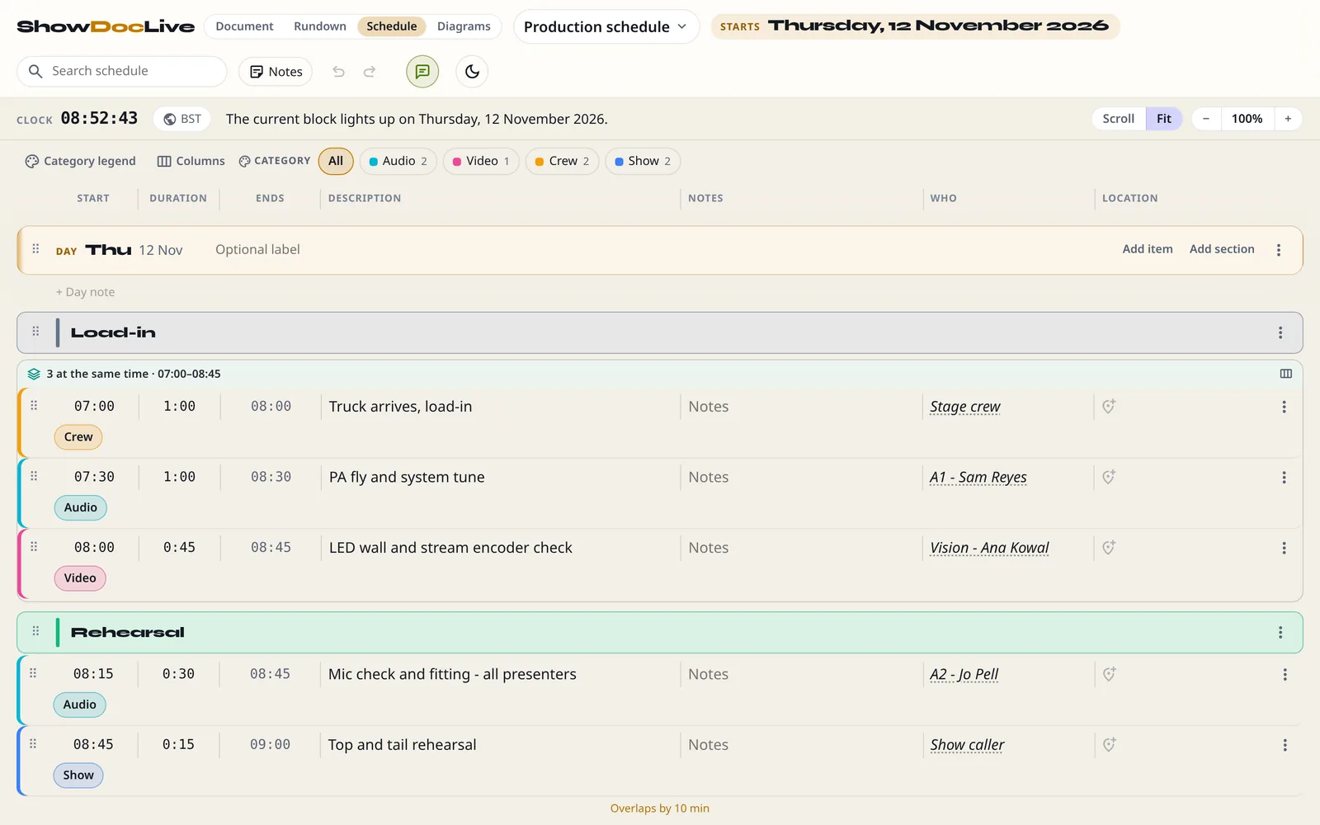Switch view mode to Scroll
Screen dimensions: 1320x825
click(1119, 119)
